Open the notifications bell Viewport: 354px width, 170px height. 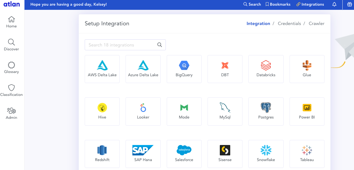(334, 4)
